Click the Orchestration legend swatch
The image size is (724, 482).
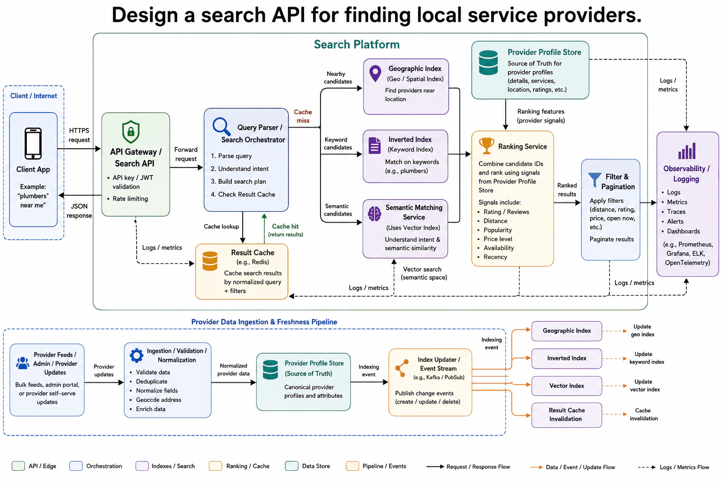coord(76,466)
